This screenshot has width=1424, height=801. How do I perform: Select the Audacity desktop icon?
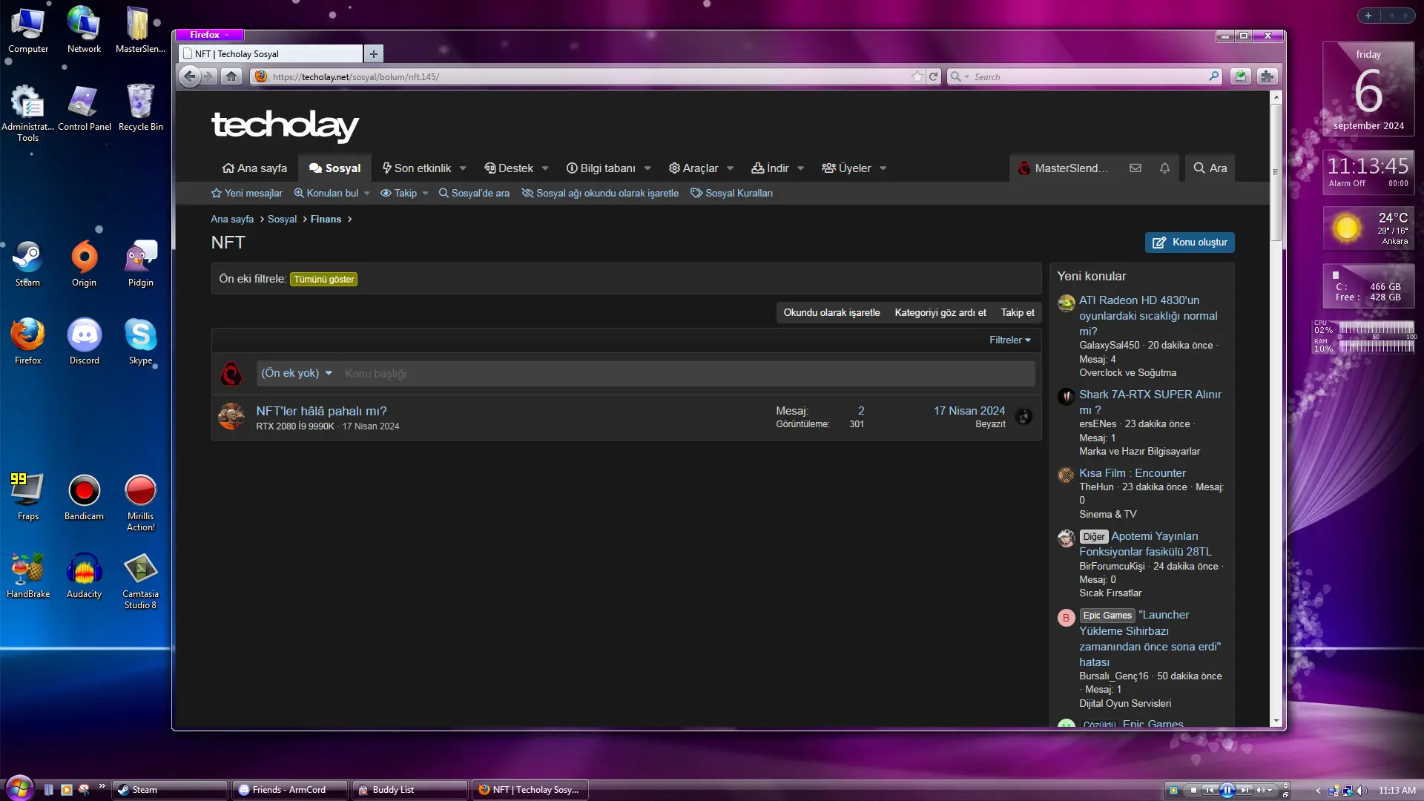(84, 575)
